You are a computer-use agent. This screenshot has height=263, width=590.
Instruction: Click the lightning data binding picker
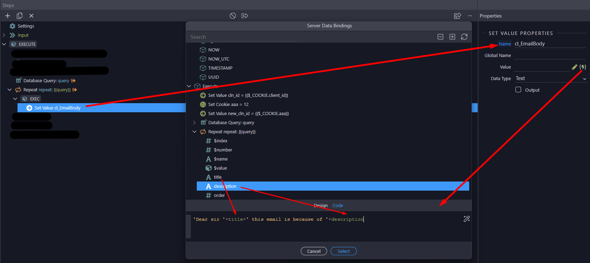pyautogui.click(x=583, y=67)
